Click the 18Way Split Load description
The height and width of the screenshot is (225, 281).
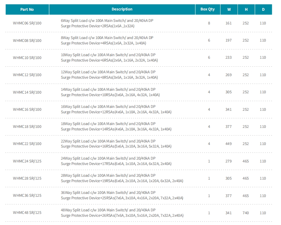pos(116,127)
